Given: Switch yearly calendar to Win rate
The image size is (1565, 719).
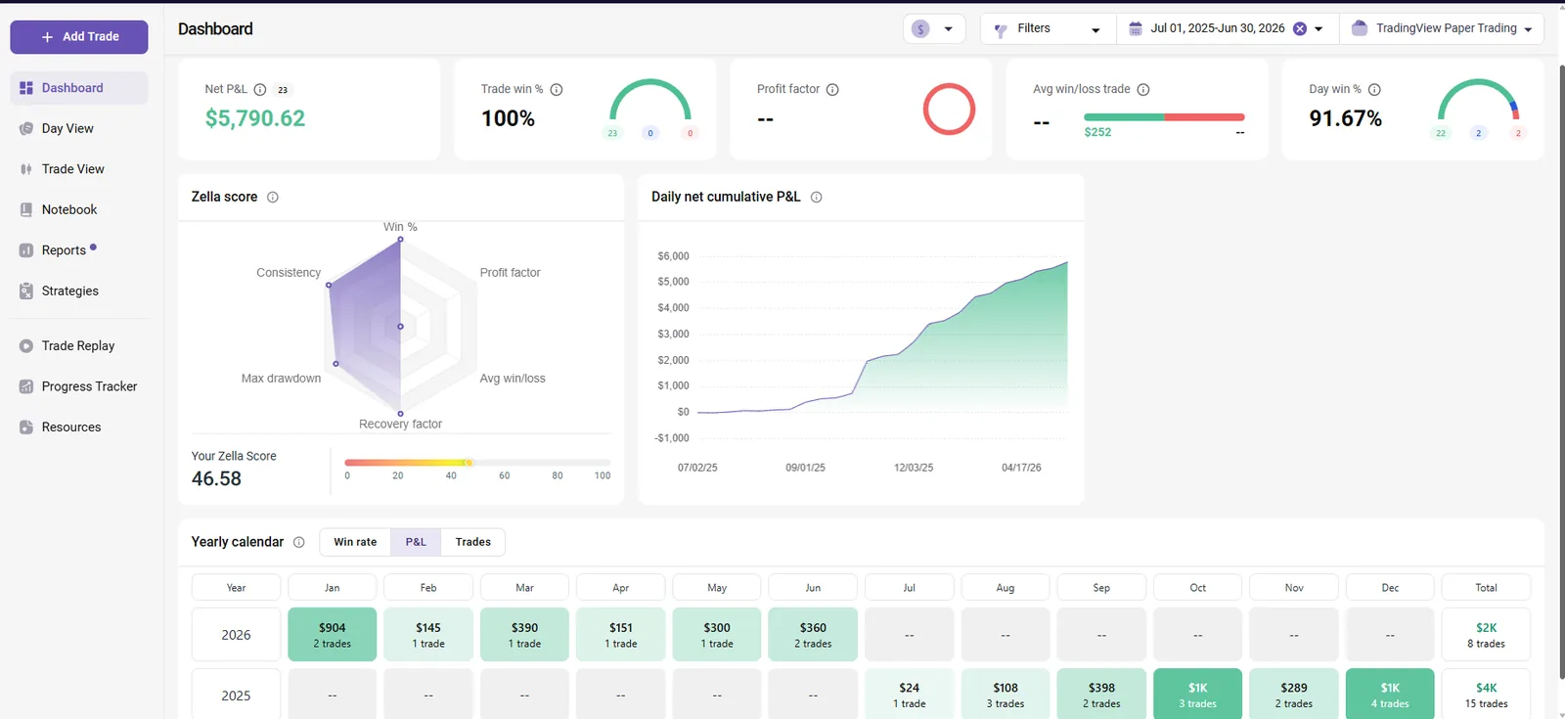Looking at the screenshot, I should [355, 542].
